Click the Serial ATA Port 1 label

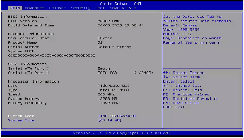coord(29,73)
